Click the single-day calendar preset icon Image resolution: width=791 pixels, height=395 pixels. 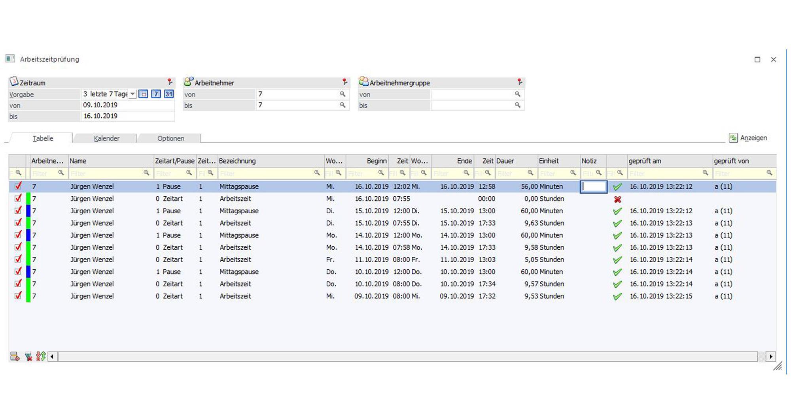tap(143, 94)
